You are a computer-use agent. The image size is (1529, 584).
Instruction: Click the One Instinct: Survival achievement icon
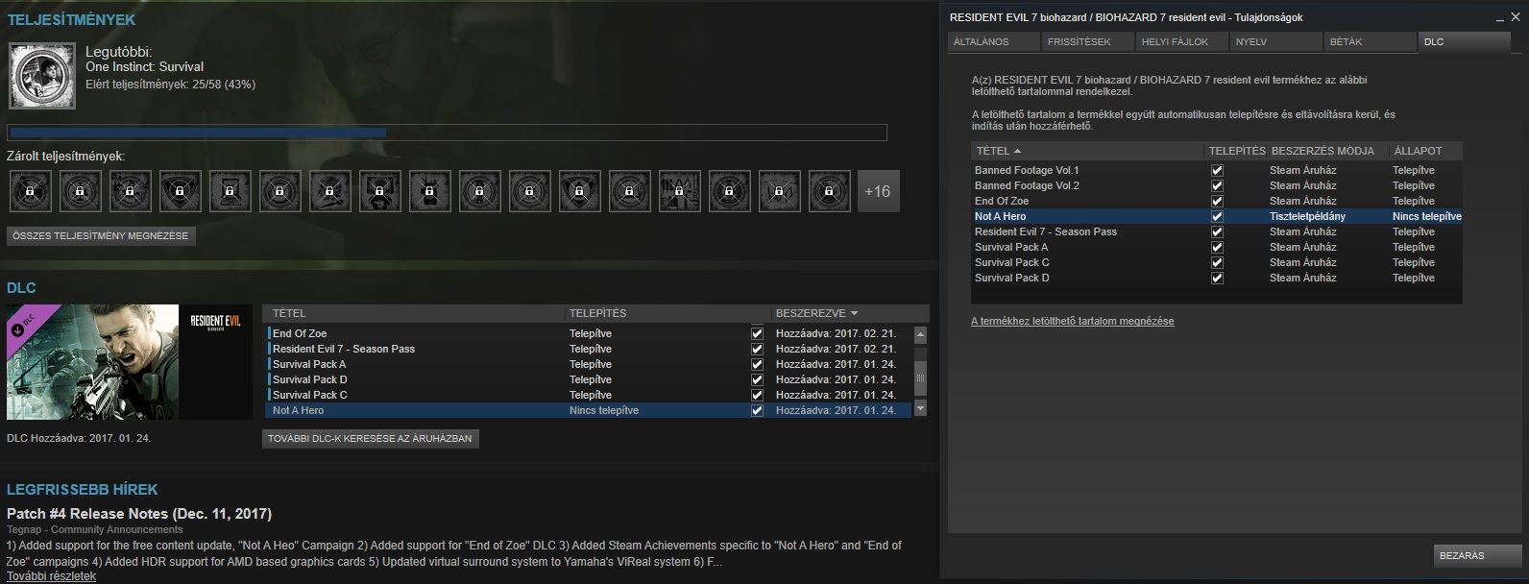click(x=42, y=76)
